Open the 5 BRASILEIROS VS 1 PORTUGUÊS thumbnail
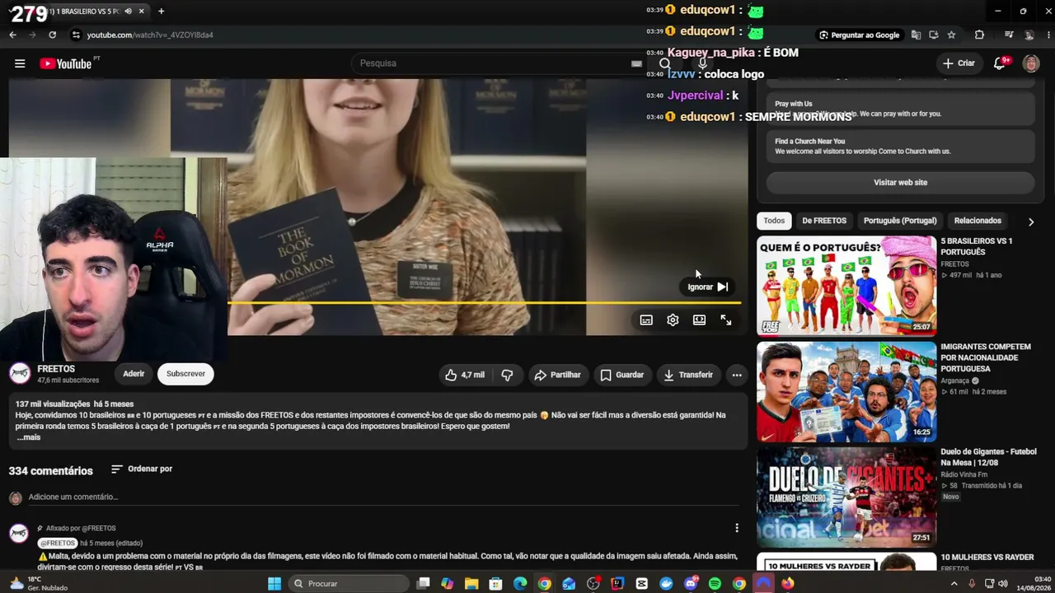The image size is (1055, 593). click(846, 286)
